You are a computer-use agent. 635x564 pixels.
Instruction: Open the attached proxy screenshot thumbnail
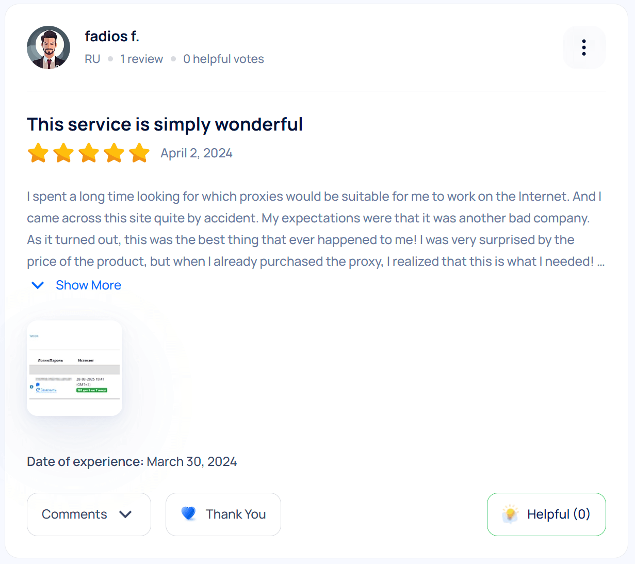tap(75, 368)
